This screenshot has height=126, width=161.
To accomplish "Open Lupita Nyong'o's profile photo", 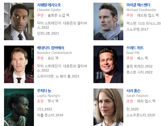I will pos(19,107).
